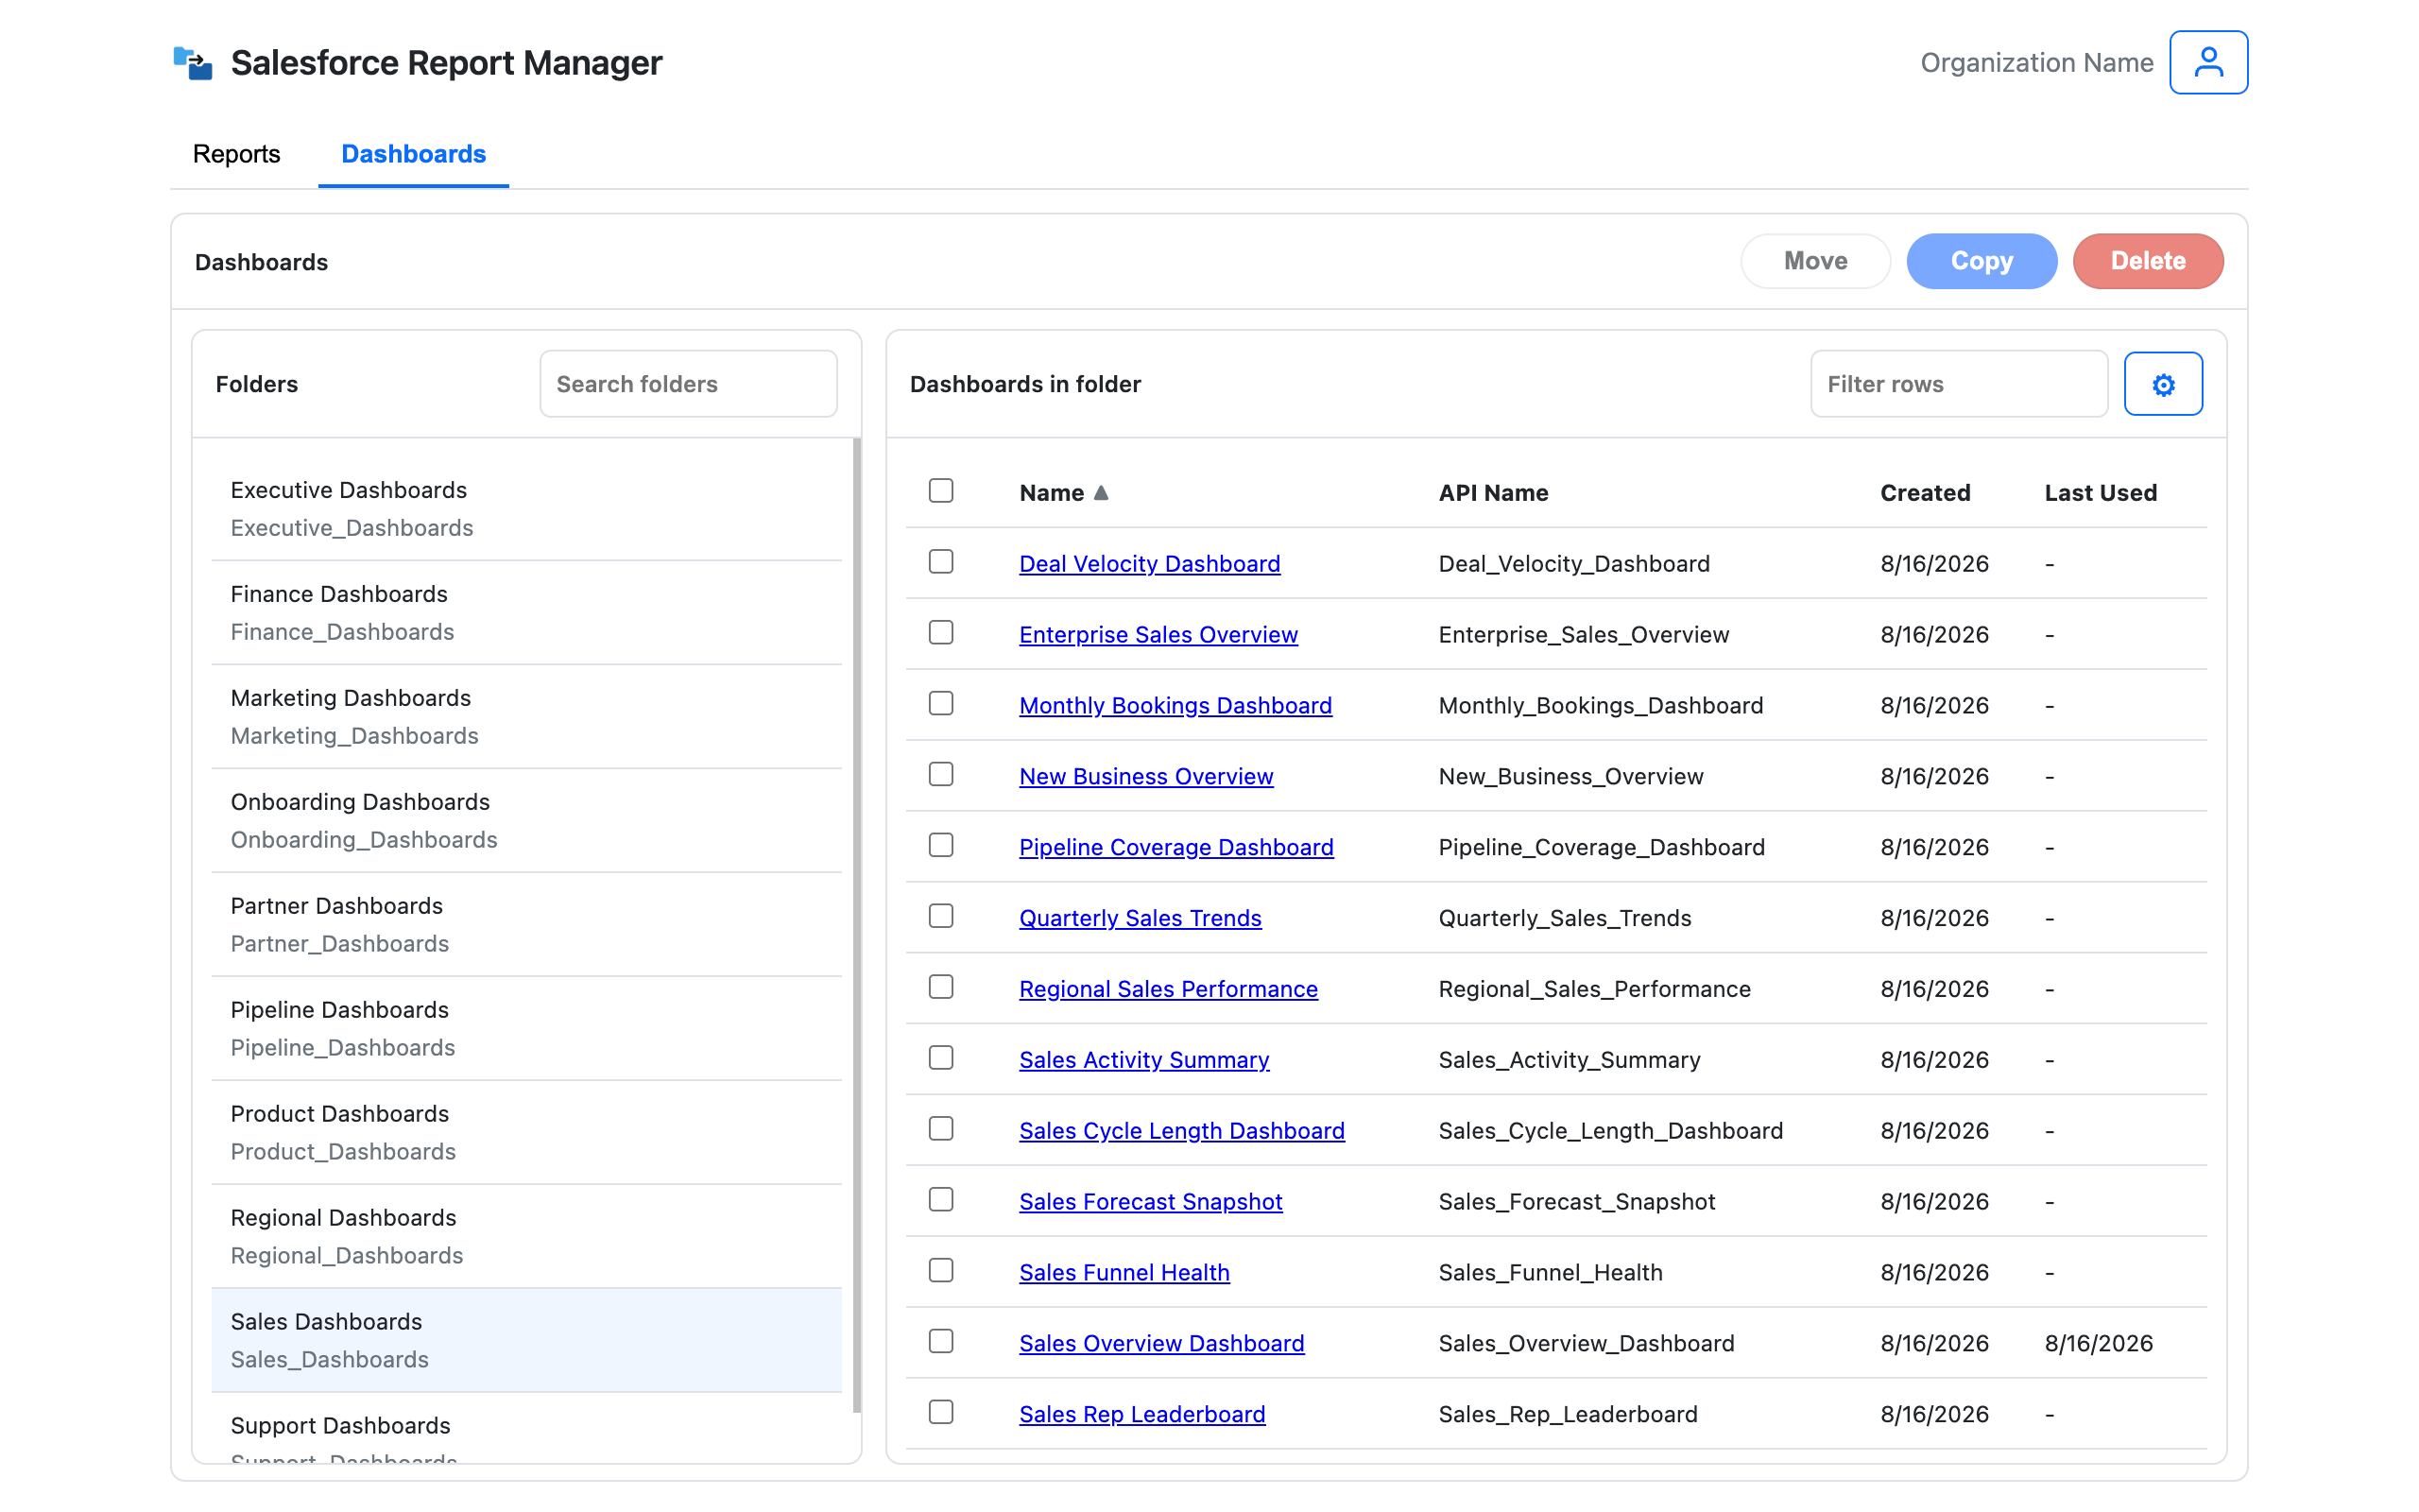
Task: Select the Regional Dashboards folder
Action: tap(526, 1237)
